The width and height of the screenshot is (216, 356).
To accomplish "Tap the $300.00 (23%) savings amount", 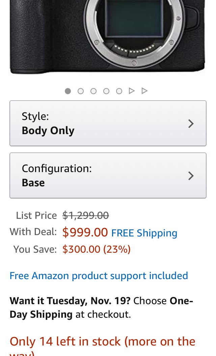I will point(97,249).
